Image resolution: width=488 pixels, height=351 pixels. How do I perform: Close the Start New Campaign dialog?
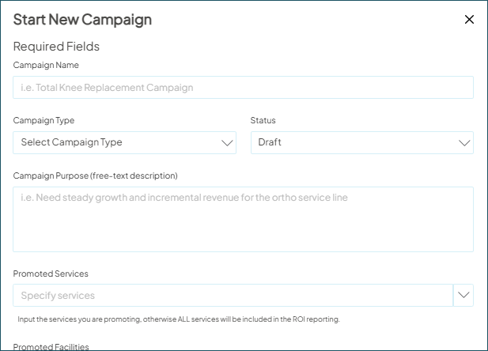point(469,20)
